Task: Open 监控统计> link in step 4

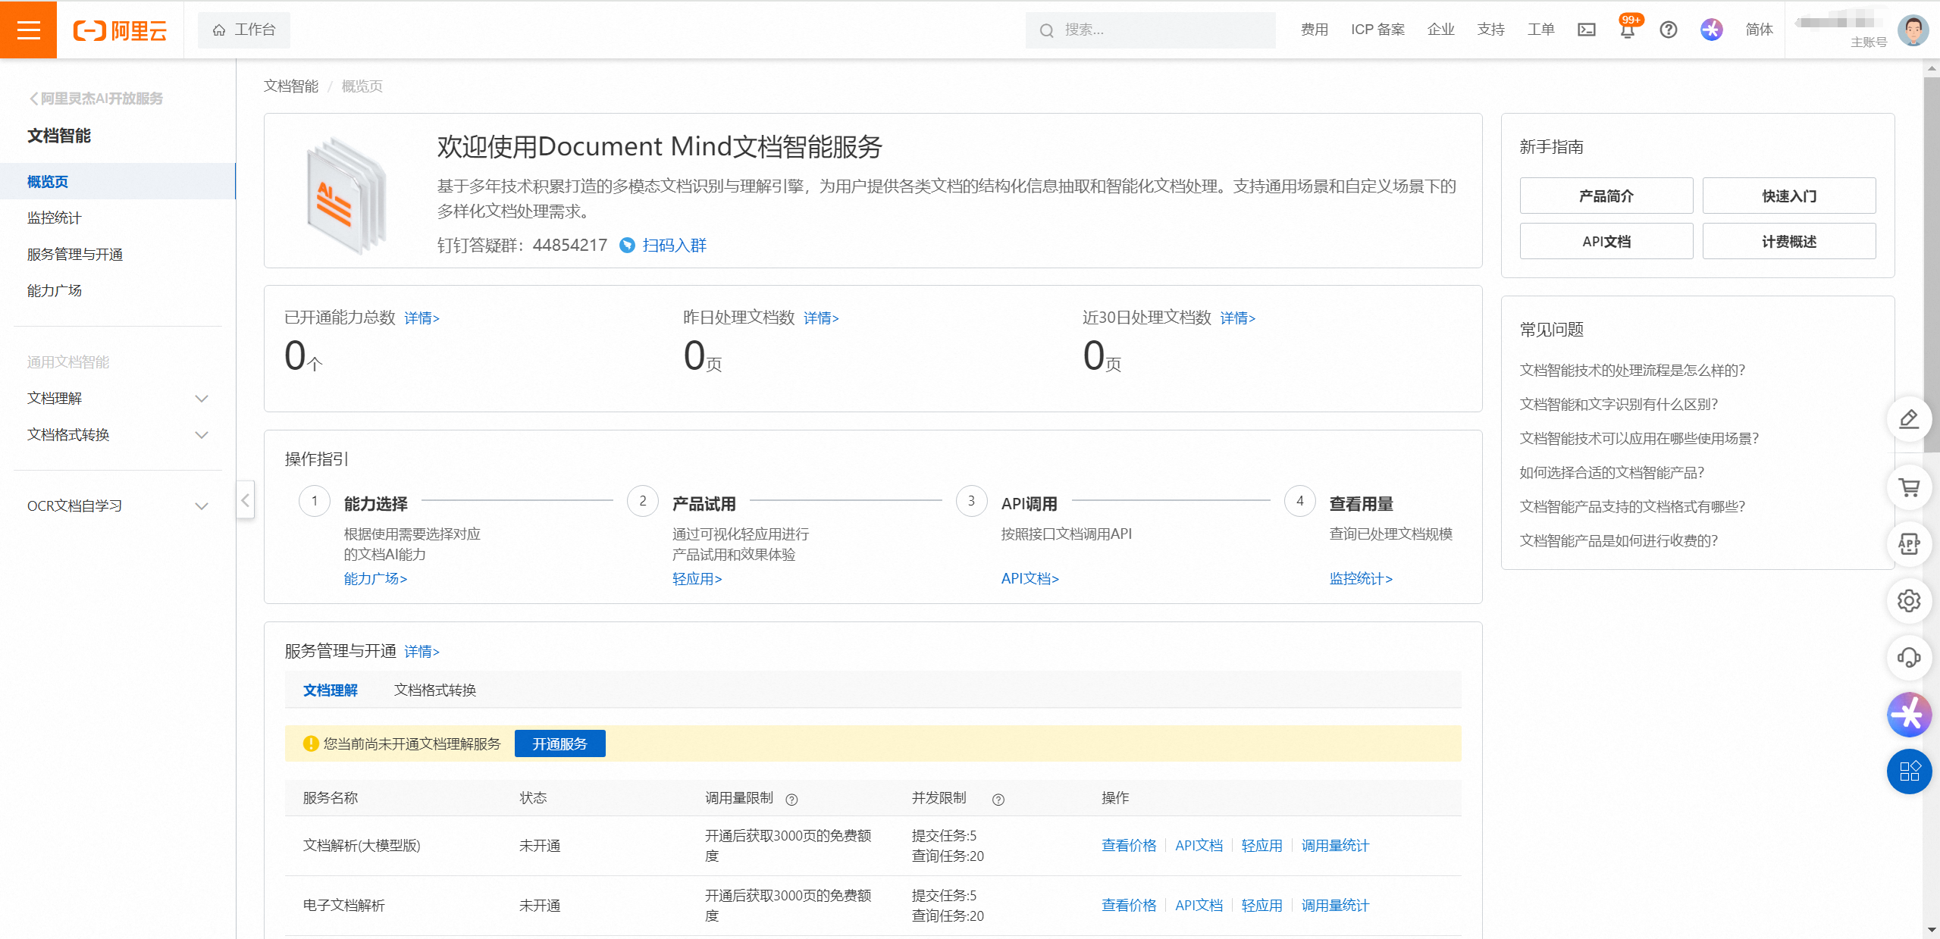Action: pos(1361,578)
